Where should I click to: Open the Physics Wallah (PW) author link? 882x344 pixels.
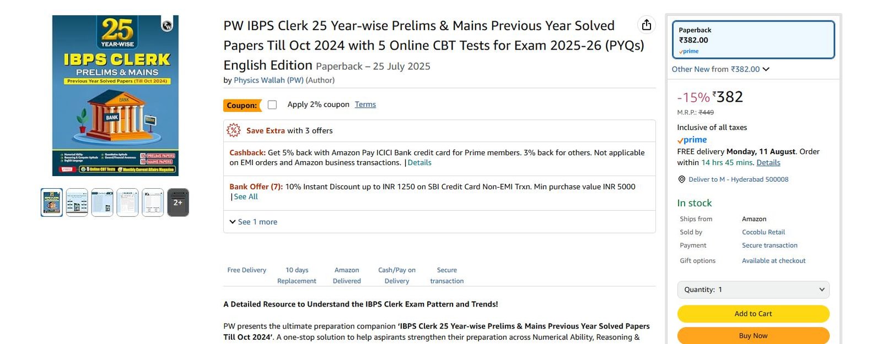pos(268,80)
